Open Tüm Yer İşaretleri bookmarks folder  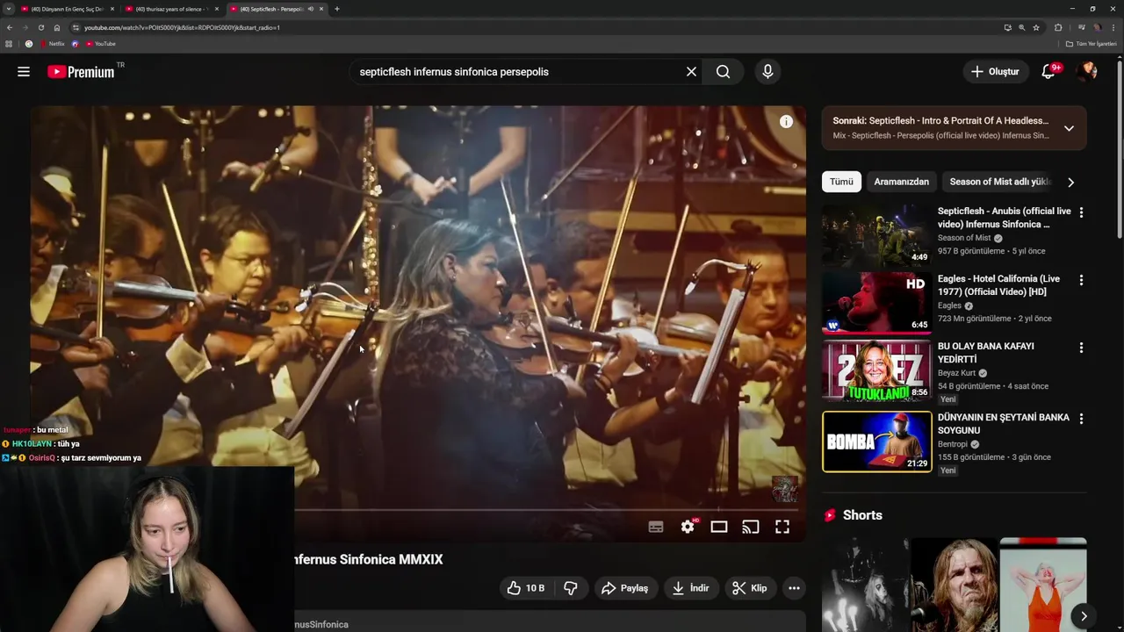click(1092, 43)
